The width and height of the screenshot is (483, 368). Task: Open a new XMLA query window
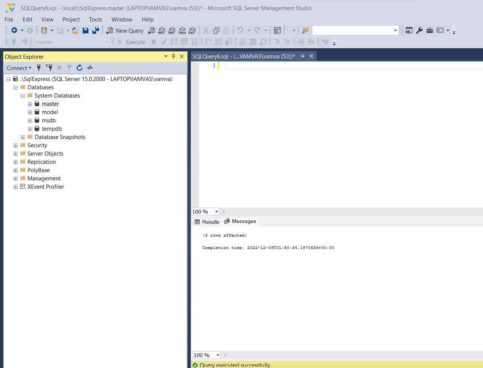182,31
